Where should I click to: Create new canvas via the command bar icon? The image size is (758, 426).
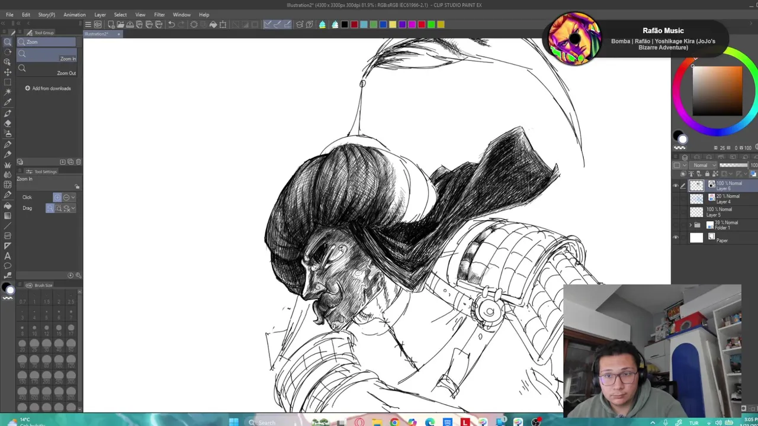(x=111, y=24)
